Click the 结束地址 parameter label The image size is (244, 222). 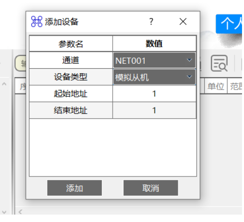(x=71, y=110)
